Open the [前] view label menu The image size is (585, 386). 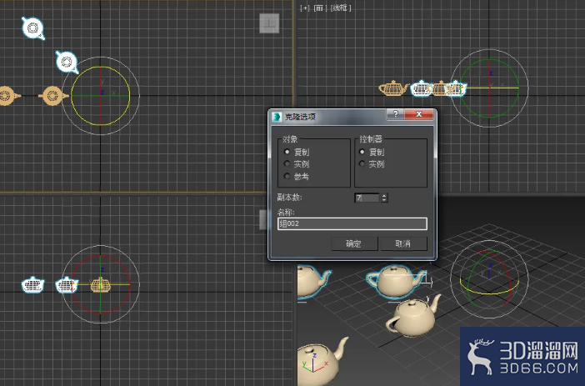pos(320,8)
